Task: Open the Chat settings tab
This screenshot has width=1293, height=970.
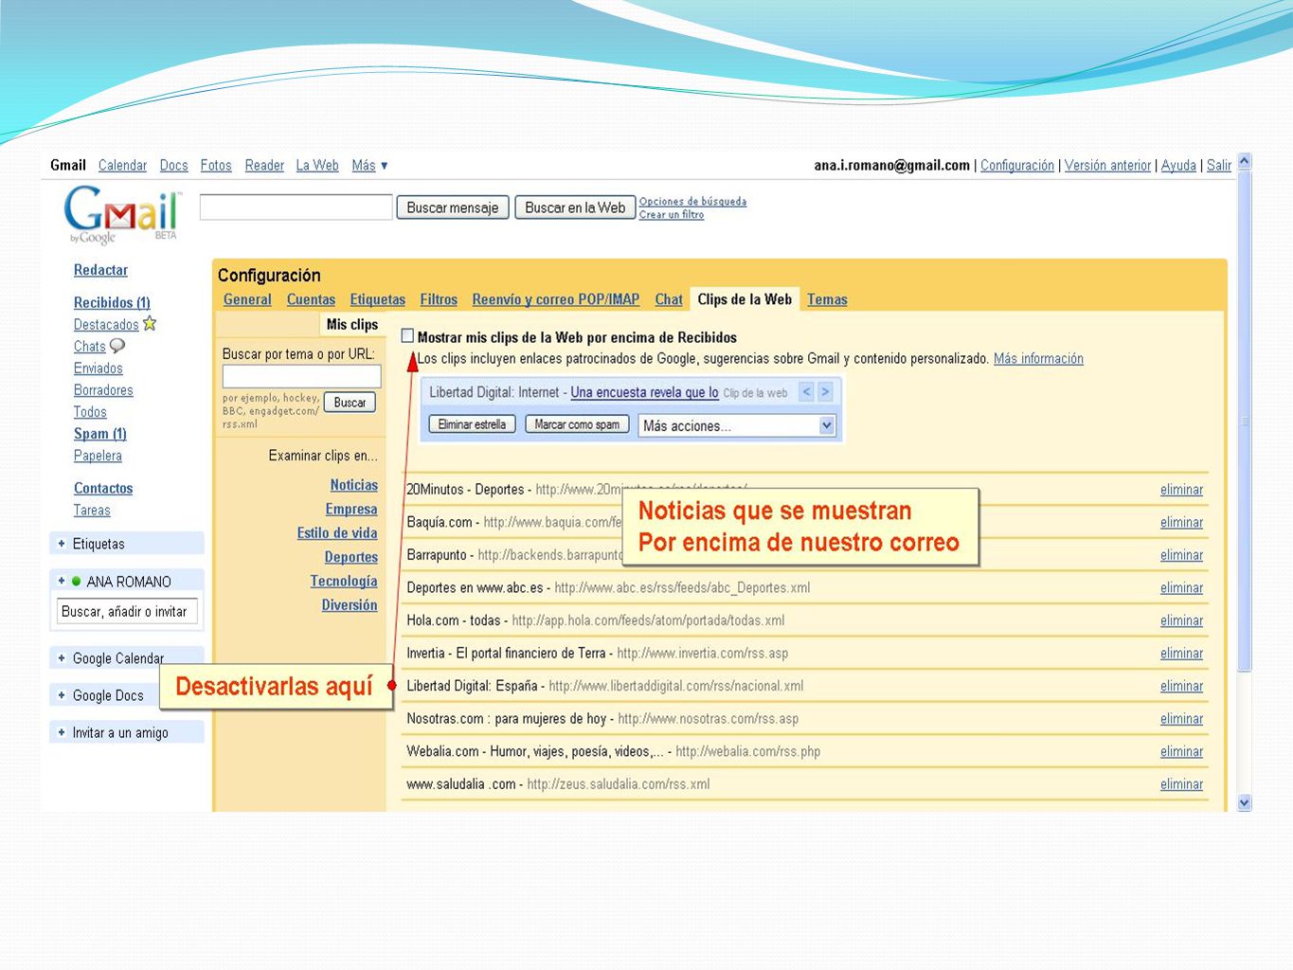Action: tap(669, 299)
